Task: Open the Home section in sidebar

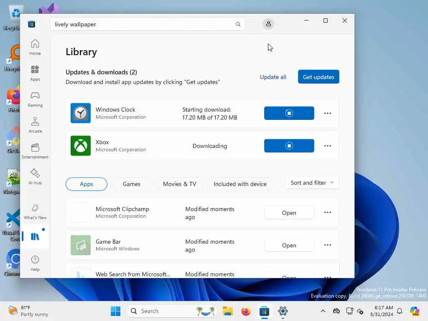Action: click(x=35, y=47)
